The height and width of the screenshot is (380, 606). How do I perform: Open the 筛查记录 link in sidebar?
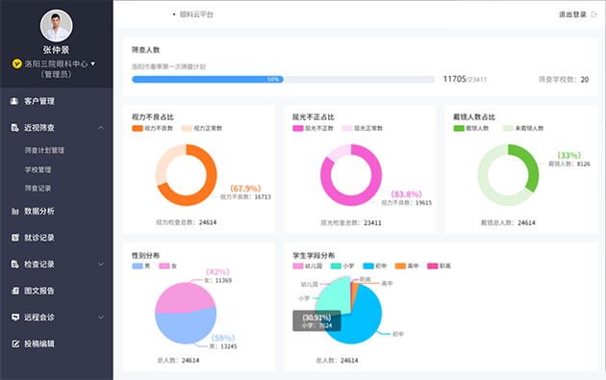click(x=38, y=188)
